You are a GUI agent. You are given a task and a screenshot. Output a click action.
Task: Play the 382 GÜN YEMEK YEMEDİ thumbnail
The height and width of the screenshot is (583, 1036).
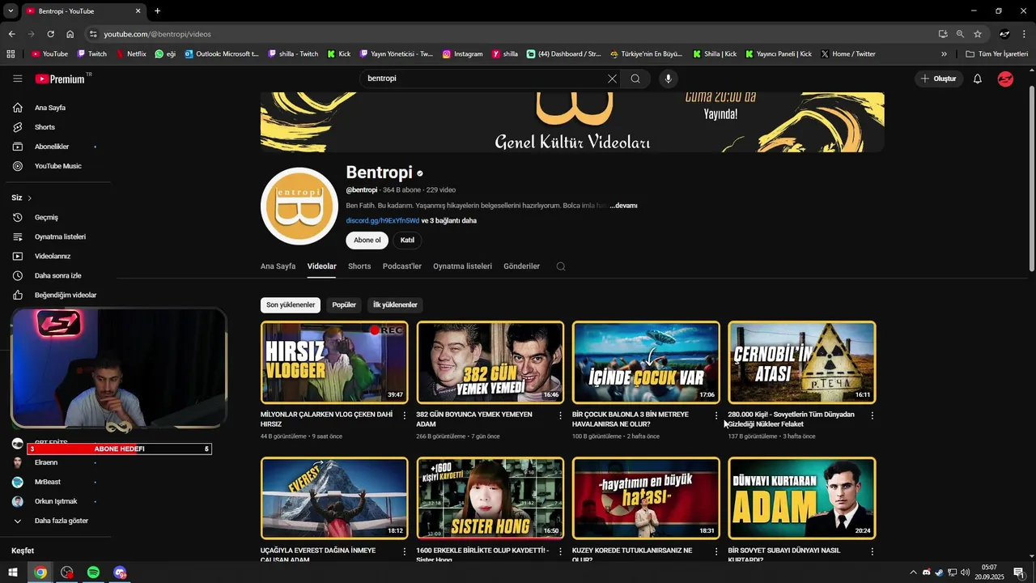490,362
